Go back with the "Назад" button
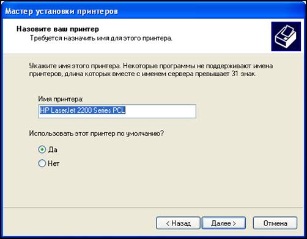Screen dimensions: 307x239 tap(178, 223)
